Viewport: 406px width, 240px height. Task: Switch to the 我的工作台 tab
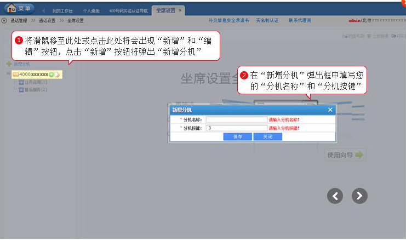[x=63, y=10]
